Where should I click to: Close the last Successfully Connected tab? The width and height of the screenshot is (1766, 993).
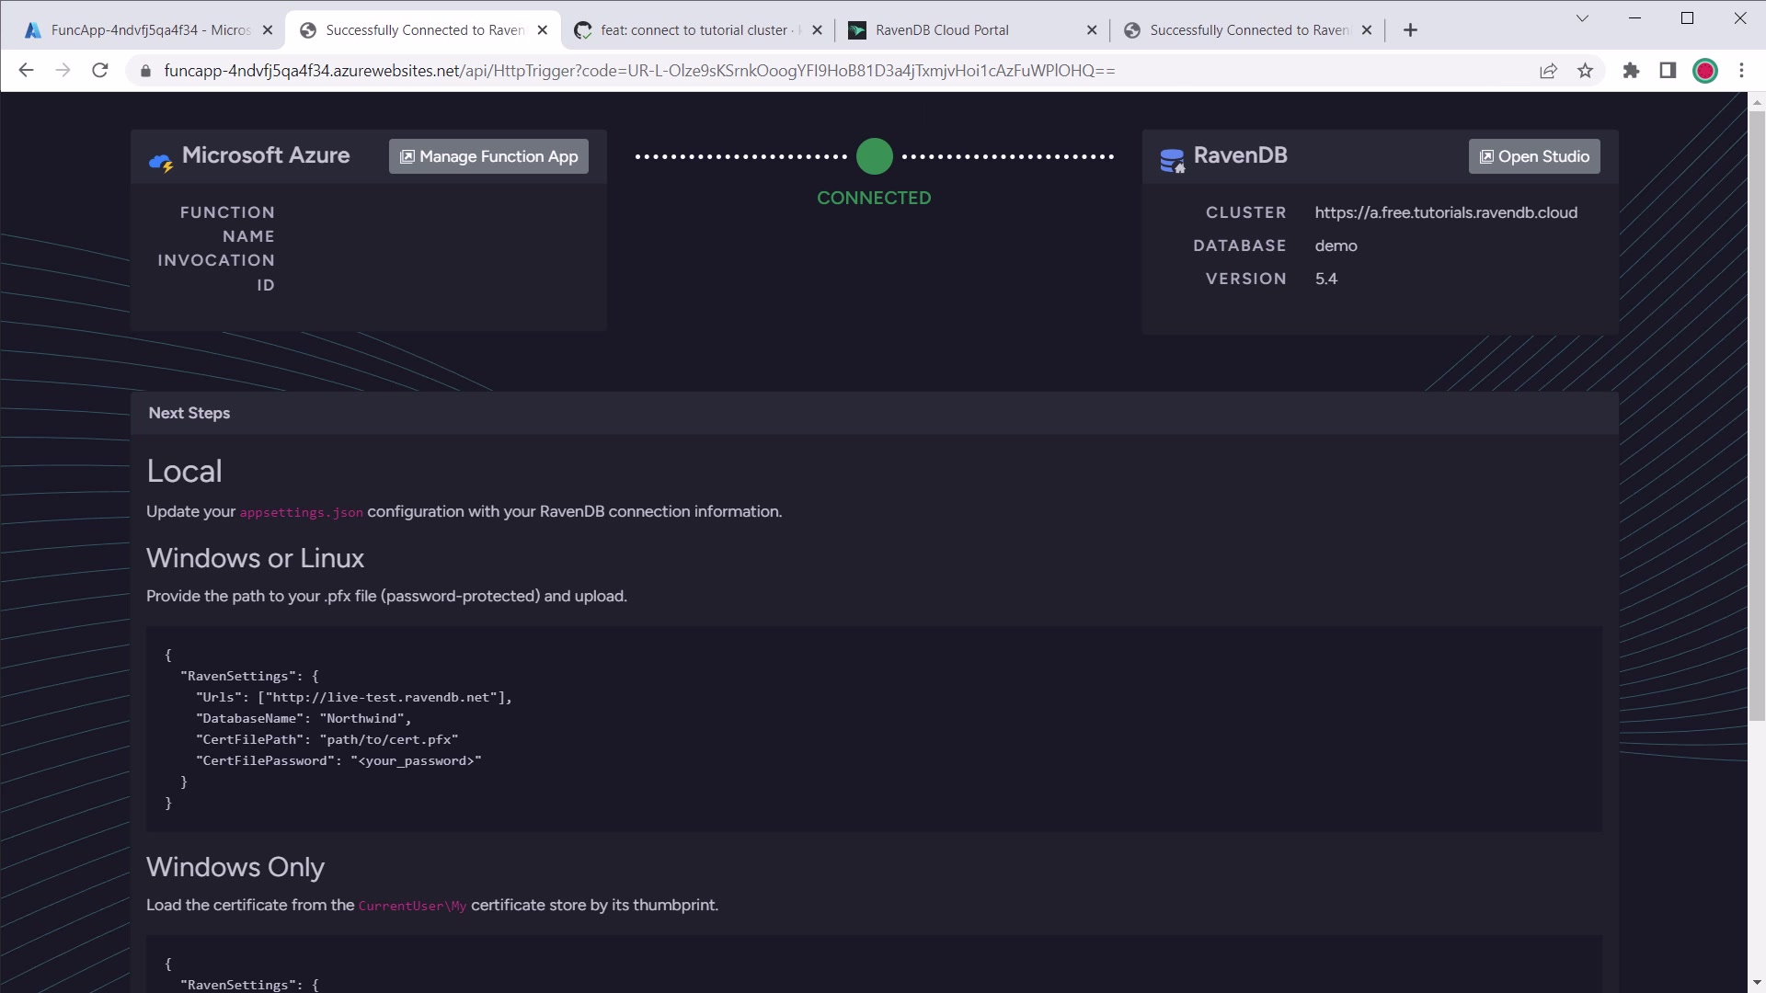[x=1367, y=30]
